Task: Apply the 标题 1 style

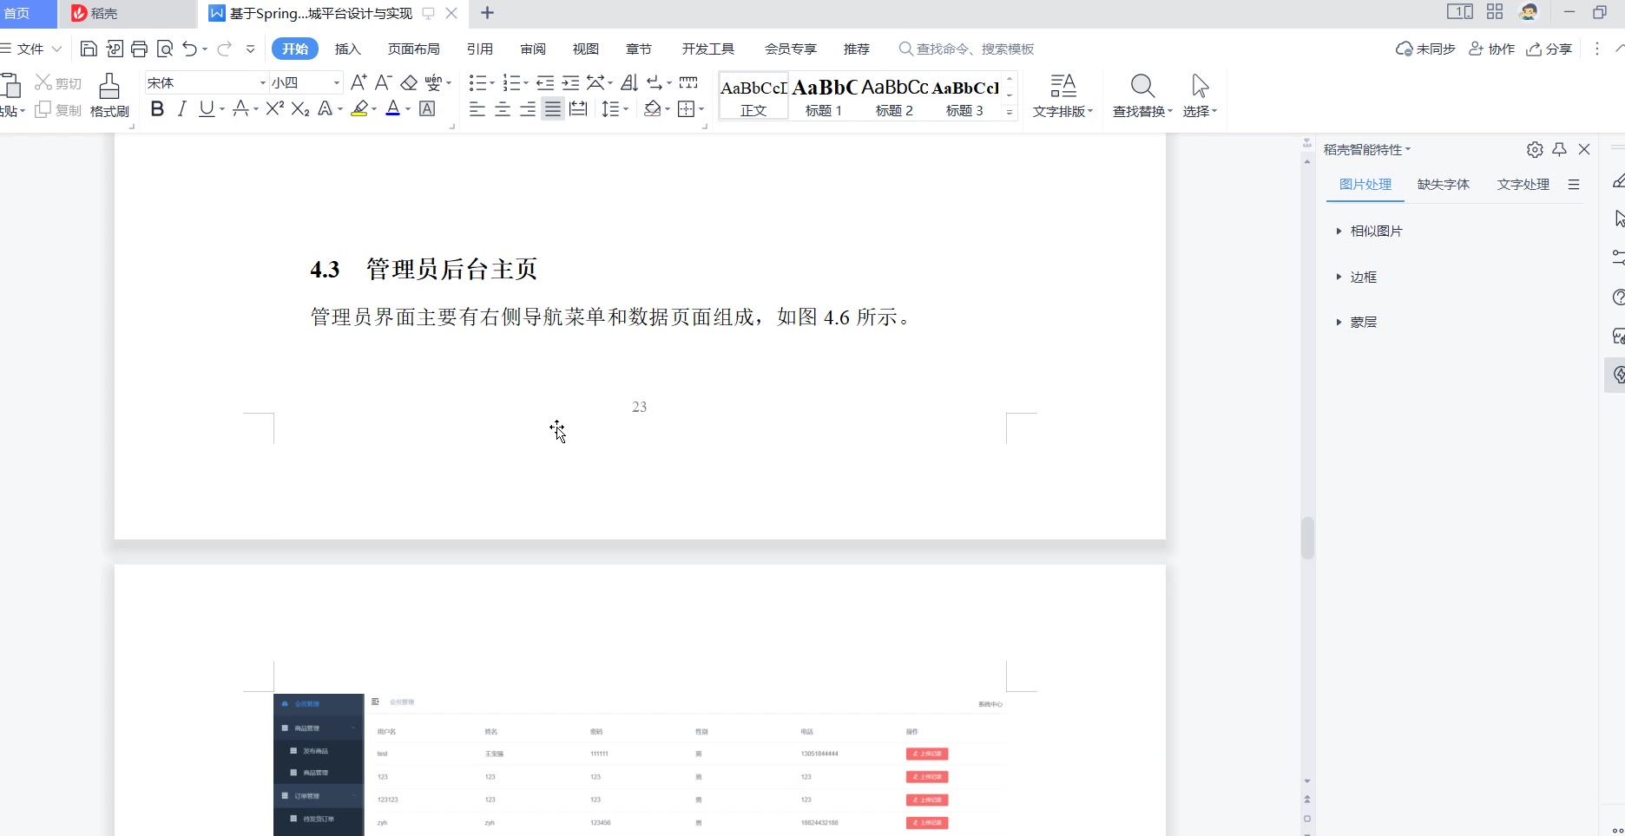Action: [x=824, y=96]
